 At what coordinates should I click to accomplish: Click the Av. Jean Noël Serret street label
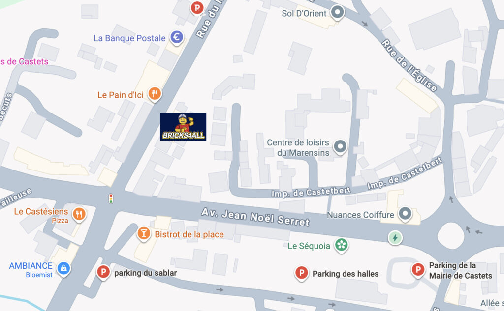tap(255, 217)
